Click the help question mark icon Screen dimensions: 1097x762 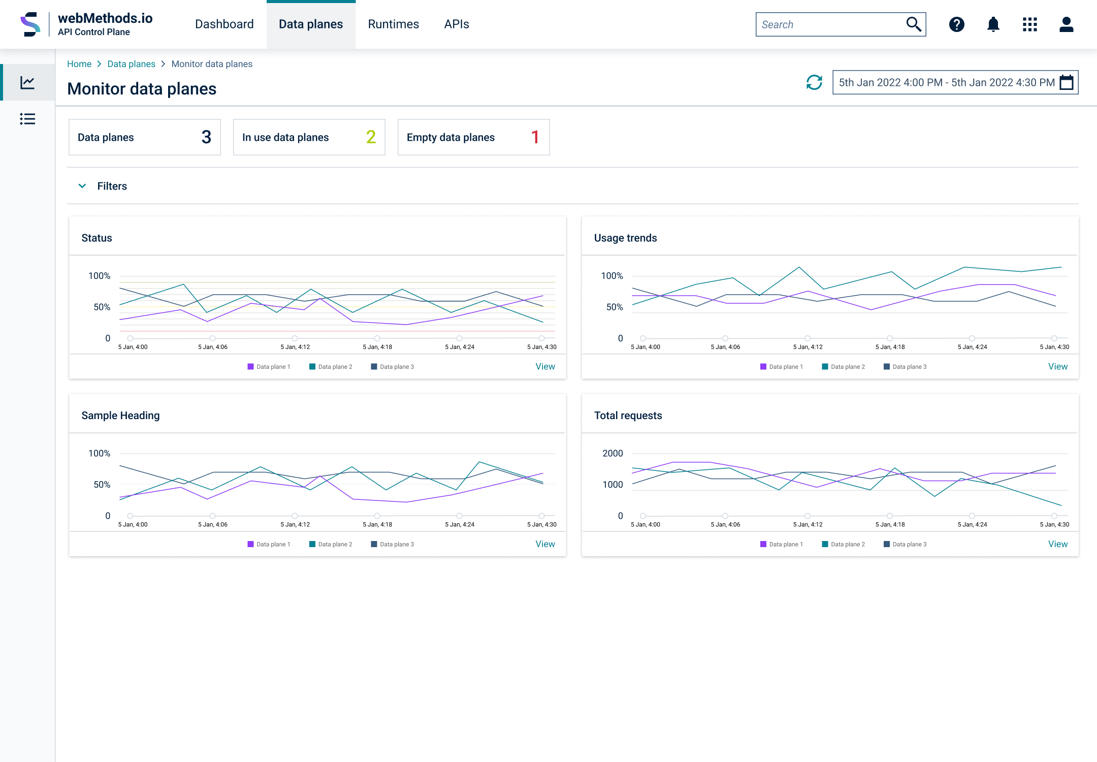click(957, 24)
